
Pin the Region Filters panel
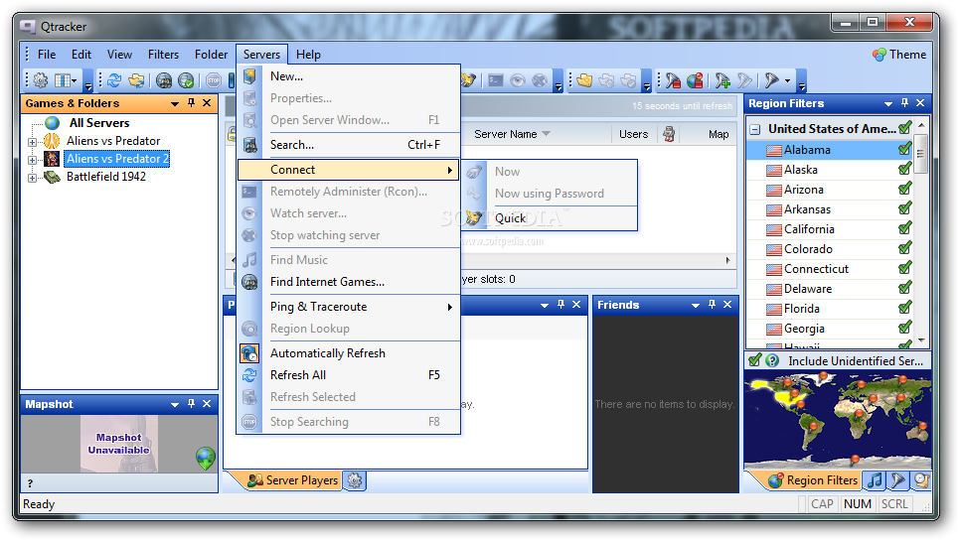[904, 103]
